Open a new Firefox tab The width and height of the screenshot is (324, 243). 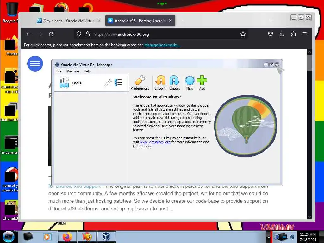click(x=182, y=21)
